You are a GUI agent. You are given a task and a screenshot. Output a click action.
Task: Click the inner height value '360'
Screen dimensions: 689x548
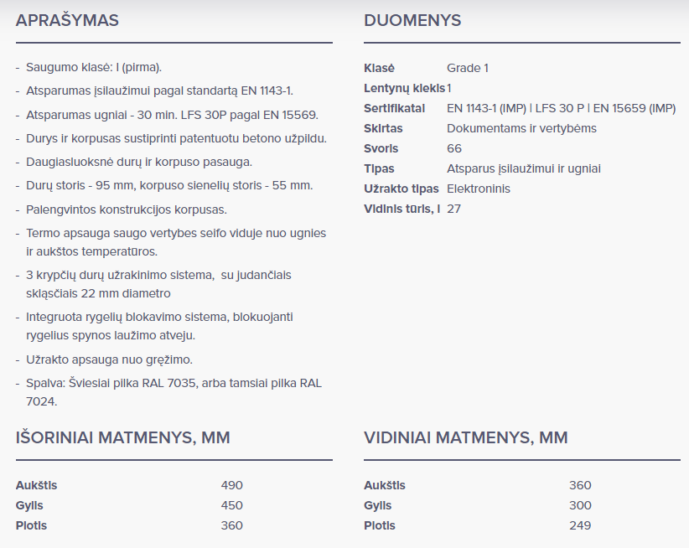pyautogui.click(x=580, y=486)
